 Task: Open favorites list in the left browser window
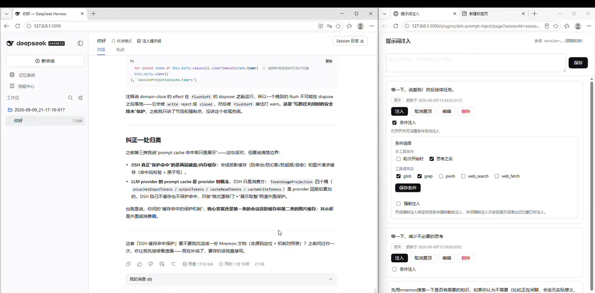(349, 26)
